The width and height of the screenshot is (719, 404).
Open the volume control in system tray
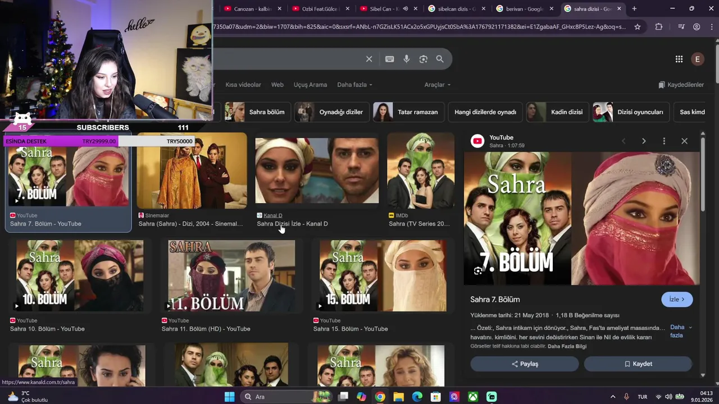[668, 397]
